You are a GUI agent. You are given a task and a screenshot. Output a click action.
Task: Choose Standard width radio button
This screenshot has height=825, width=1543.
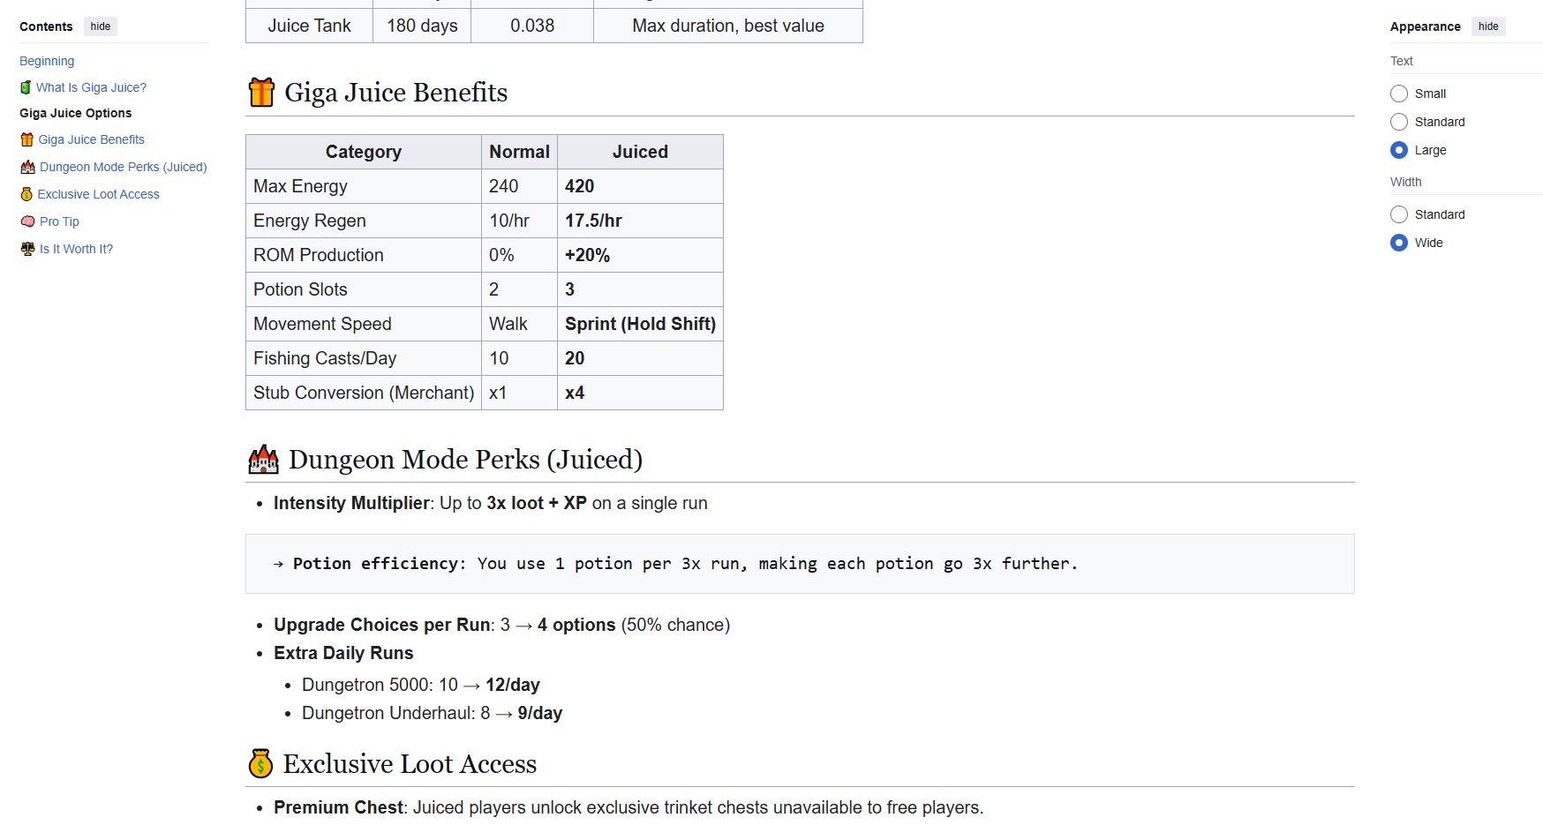[1399, 214]
